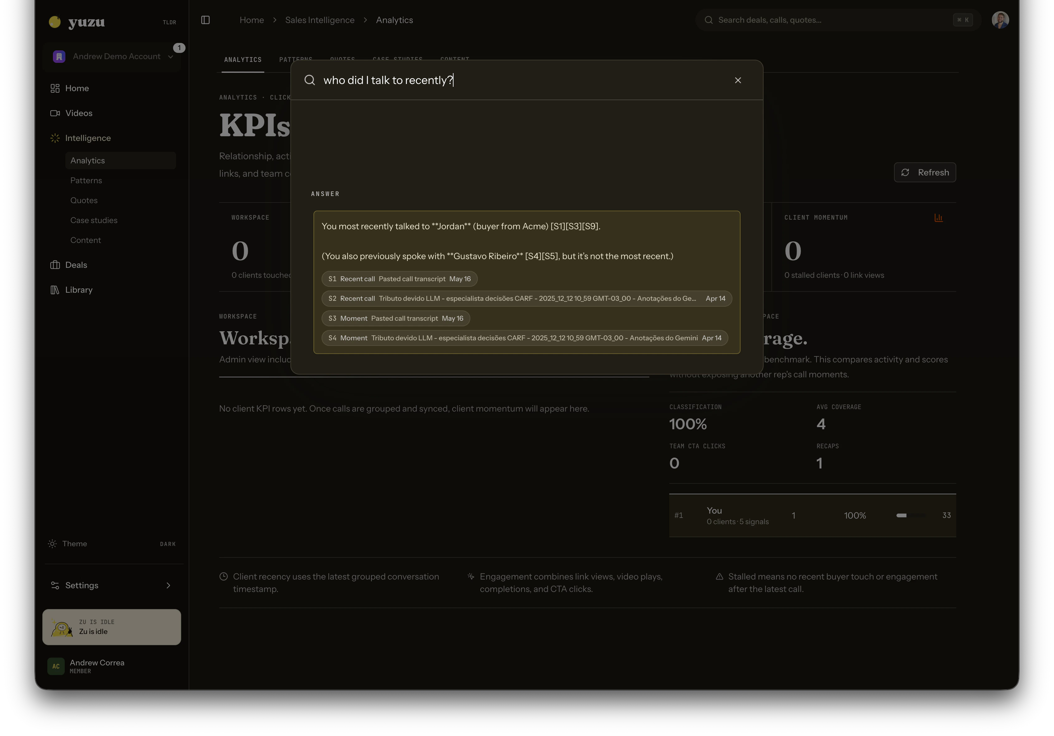1054x736 pixels.
Task: Click the search magnifier in the dialog
Action: pyautogui.click(x=310, y=80)
